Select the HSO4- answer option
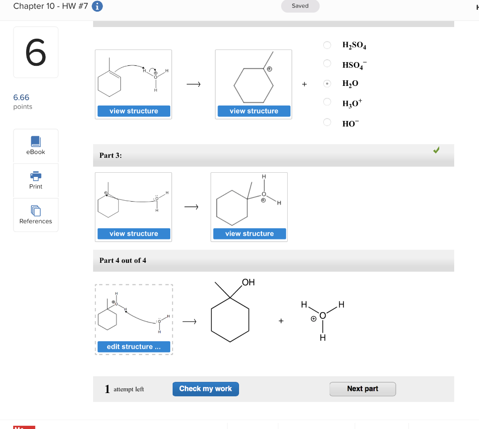 pos(327,64)
